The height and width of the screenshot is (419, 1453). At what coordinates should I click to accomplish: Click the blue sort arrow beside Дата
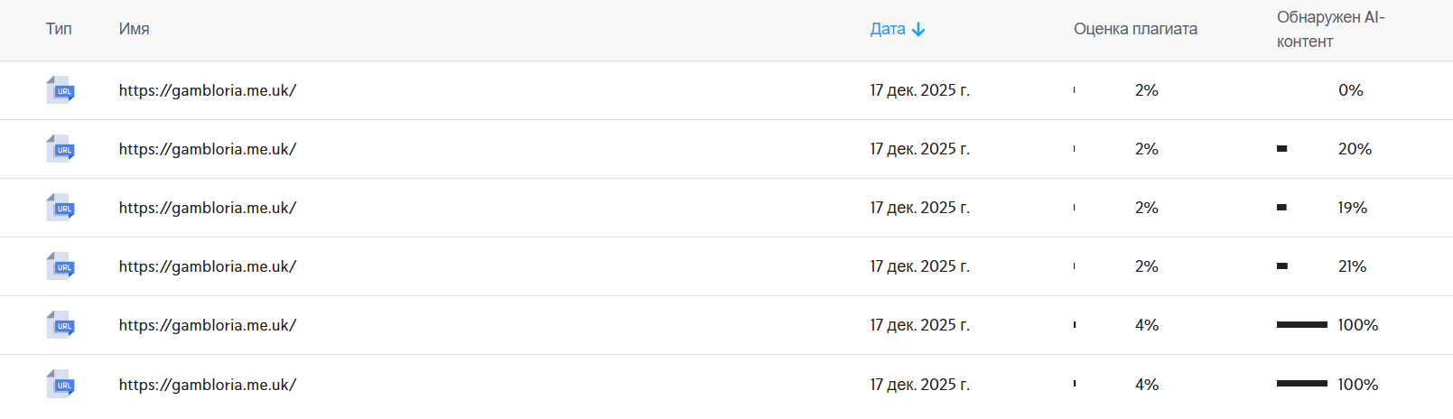point(918,30)
